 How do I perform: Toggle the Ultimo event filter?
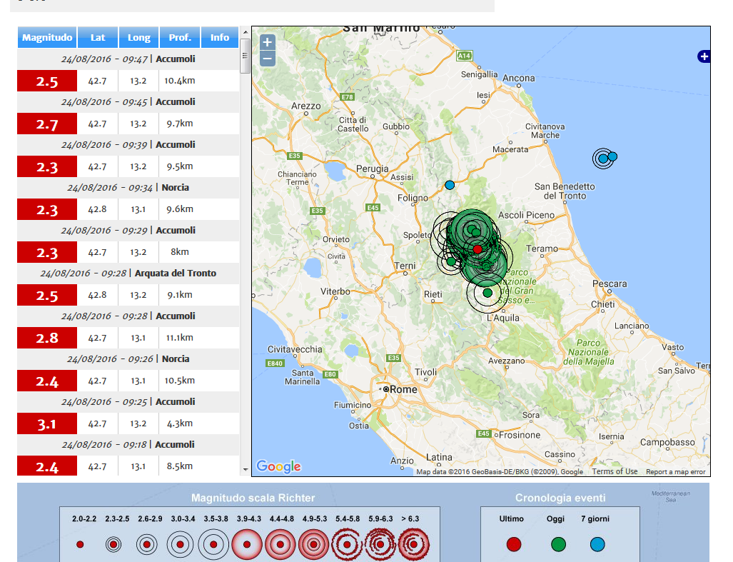coord(512,544)
